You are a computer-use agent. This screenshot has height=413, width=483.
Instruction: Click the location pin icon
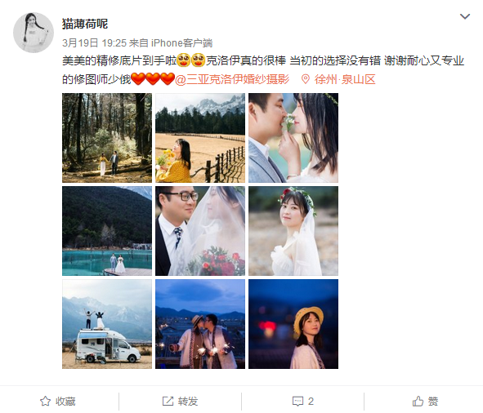tap(305, 79)
